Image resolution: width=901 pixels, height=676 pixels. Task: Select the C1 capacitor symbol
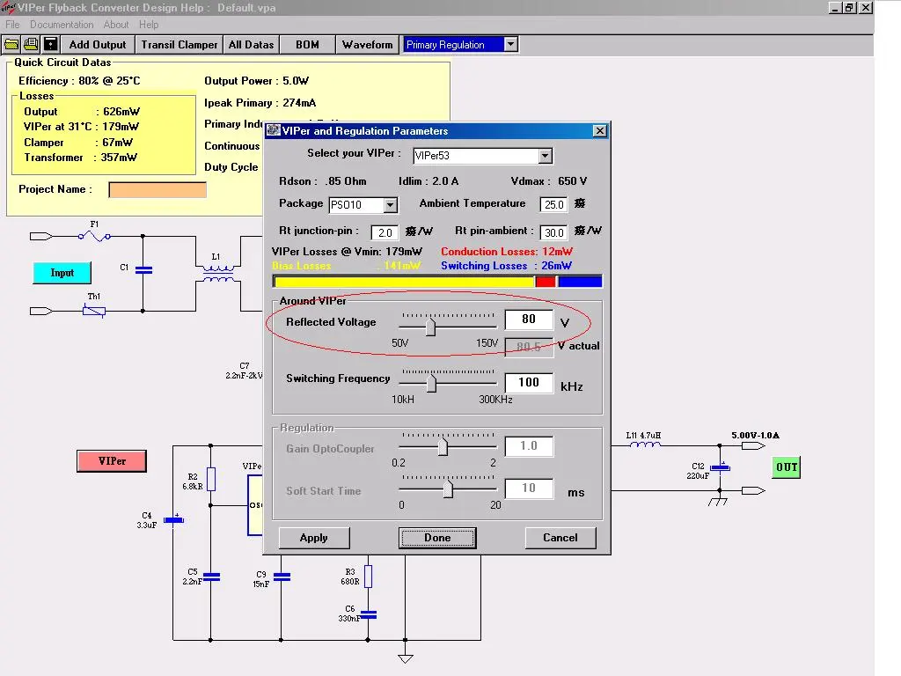[143, 269]
